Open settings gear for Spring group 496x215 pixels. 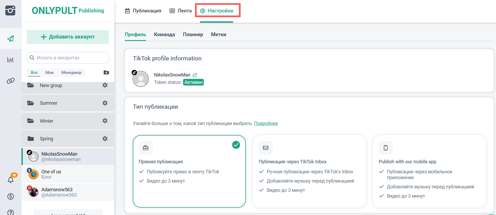coord(105,138)
